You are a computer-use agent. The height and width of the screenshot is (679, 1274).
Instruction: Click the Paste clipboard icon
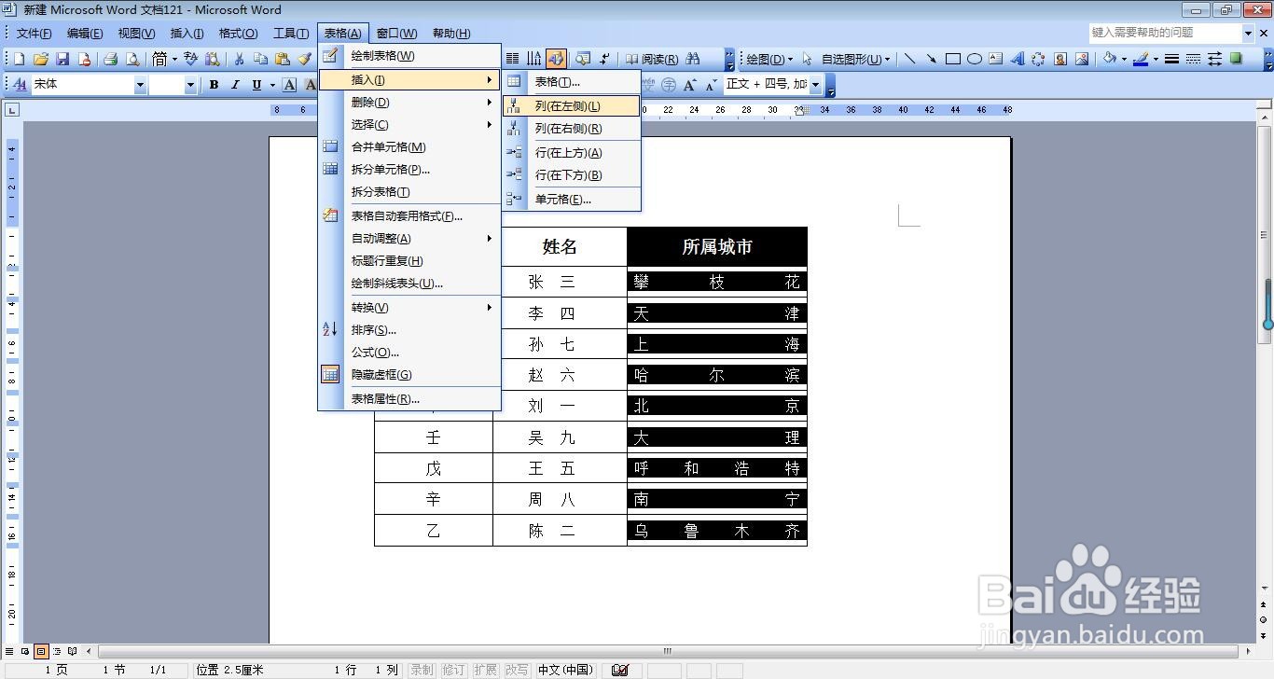[283, 59]
